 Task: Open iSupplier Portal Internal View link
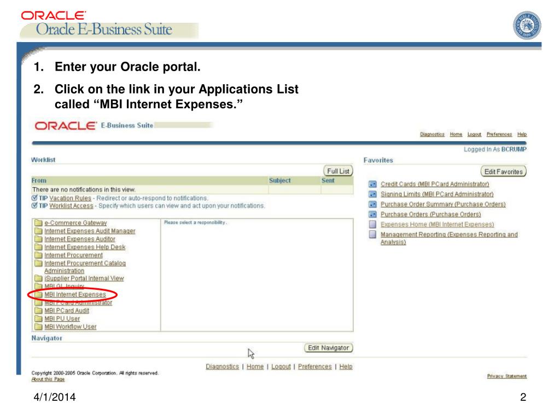(84, 278)
